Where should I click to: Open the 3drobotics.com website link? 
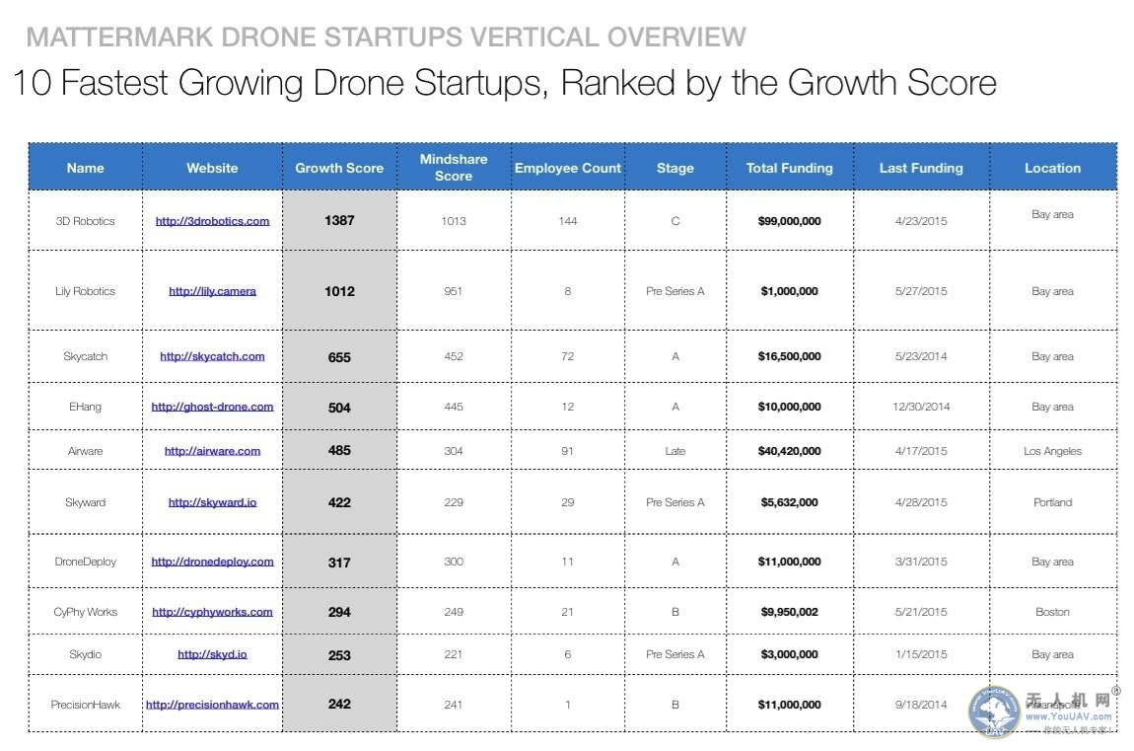pyautogui.click(x=212, y=221)
